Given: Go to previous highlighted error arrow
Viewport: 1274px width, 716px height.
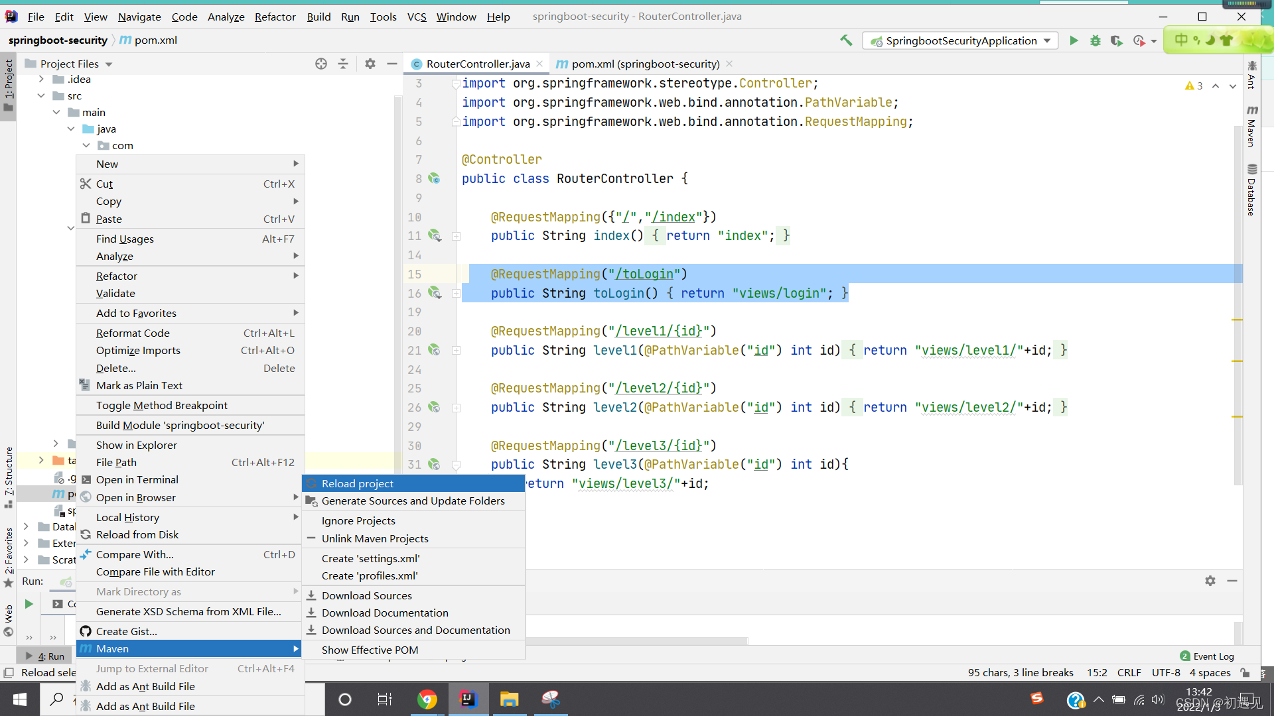Looking at the screenshot, I should coord(1216,86).
